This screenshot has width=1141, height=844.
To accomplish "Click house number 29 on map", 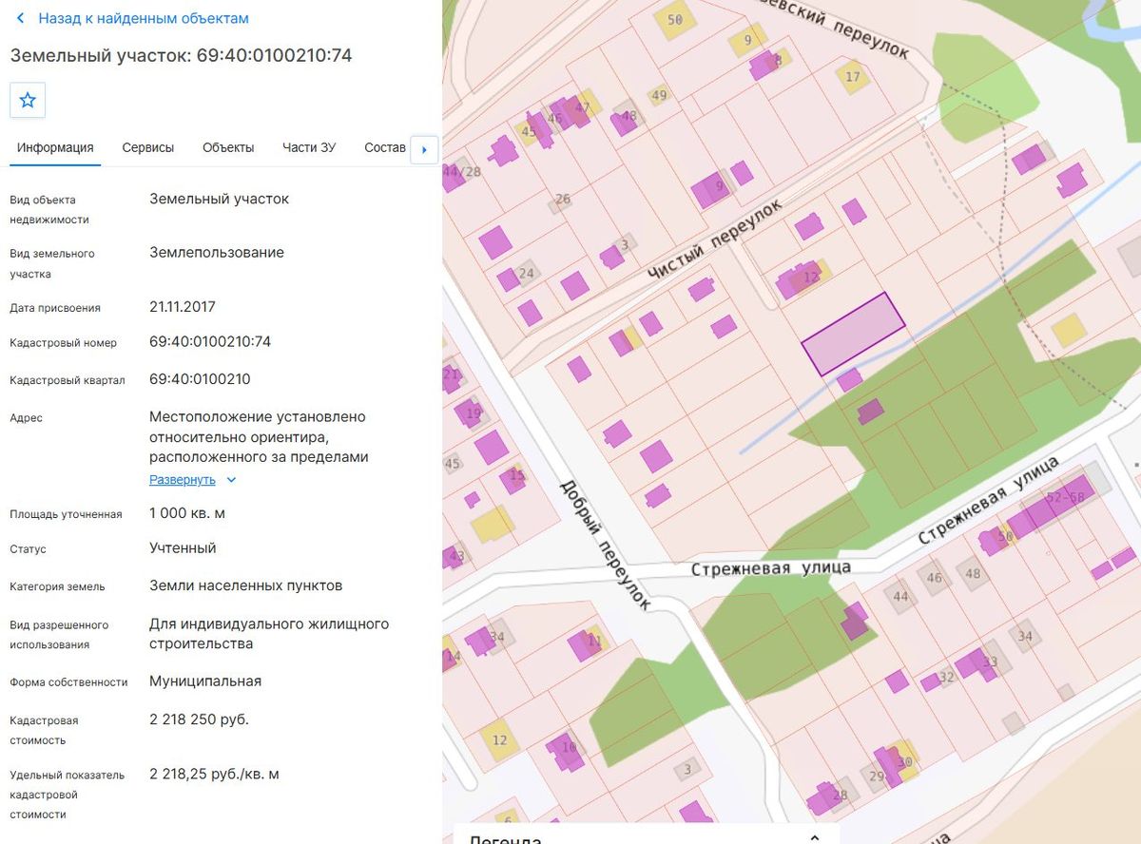I will point(877,777).
